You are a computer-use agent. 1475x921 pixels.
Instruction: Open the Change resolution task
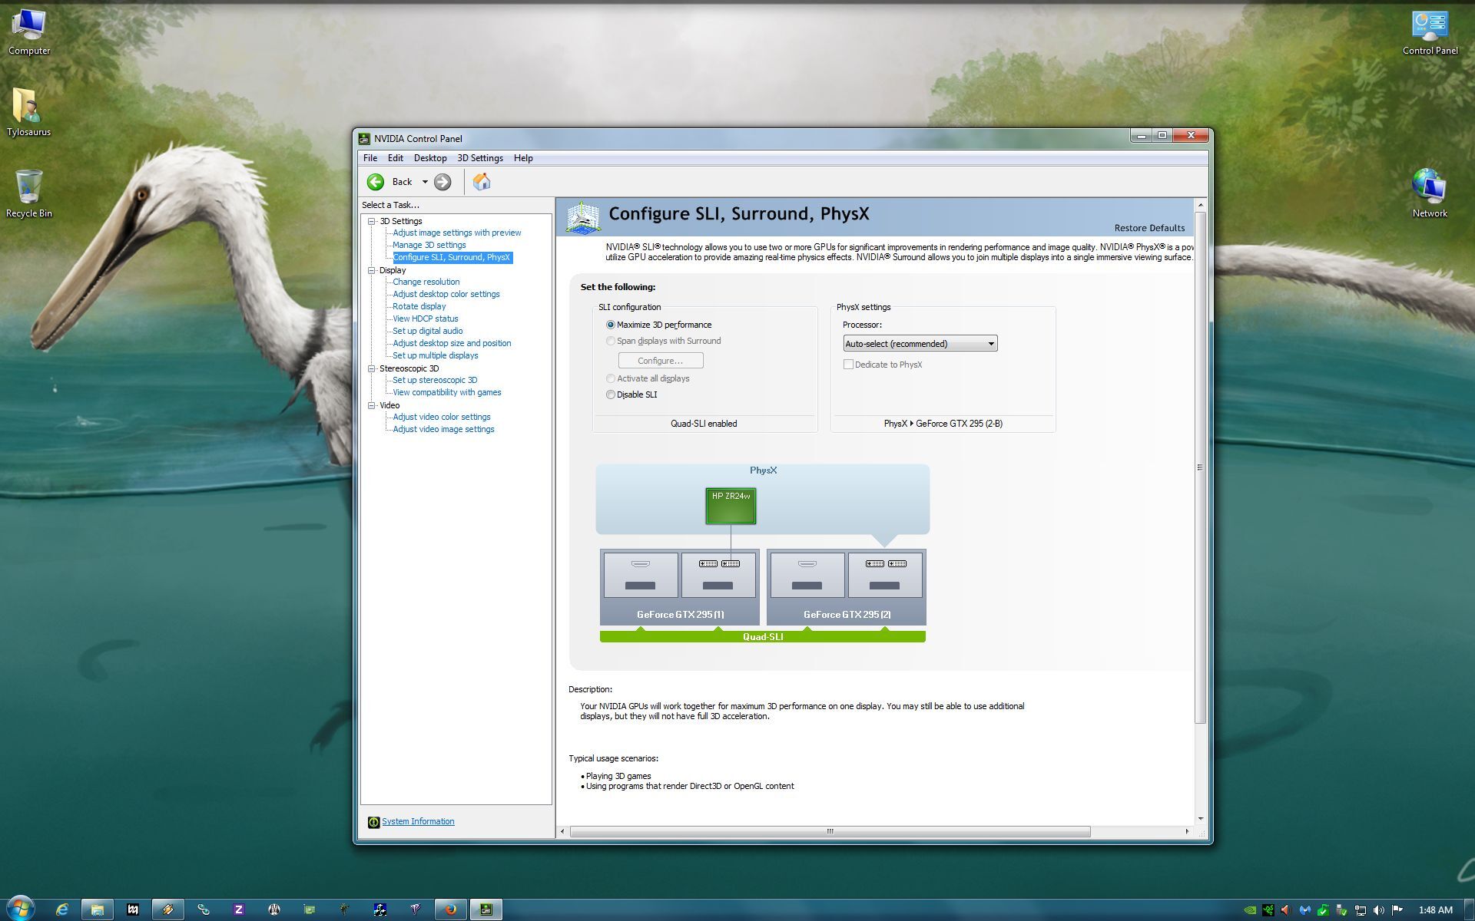[426, 282]
